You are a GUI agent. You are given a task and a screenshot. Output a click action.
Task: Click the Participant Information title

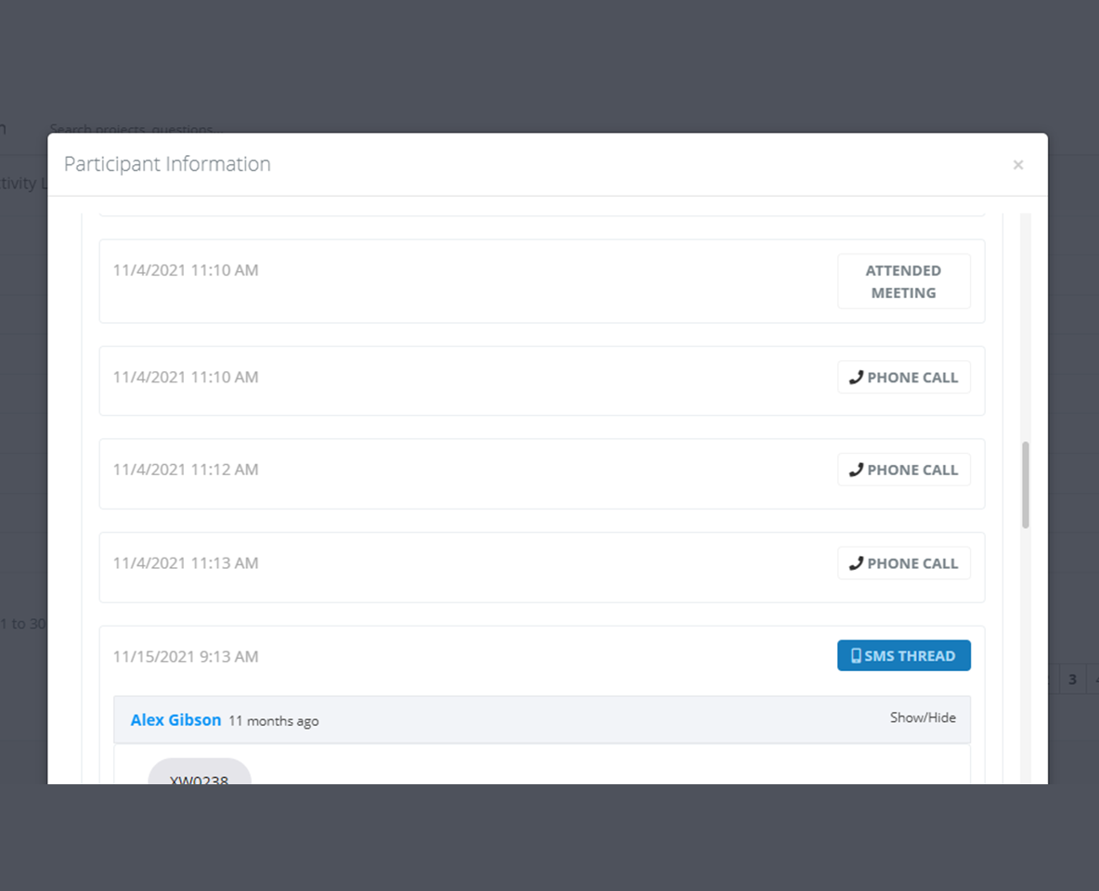pos(167,164)
